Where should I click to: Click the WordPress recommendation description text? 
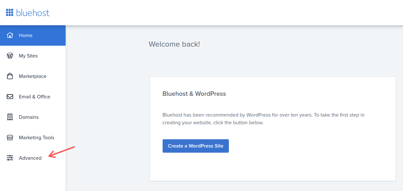click(263, 118)
